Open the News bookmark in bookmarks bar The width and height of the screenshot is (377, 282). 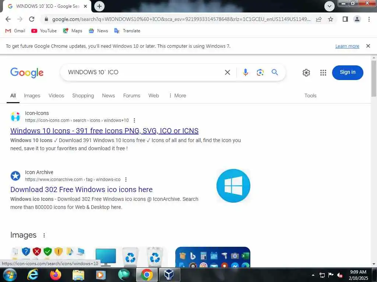(98, 31)
